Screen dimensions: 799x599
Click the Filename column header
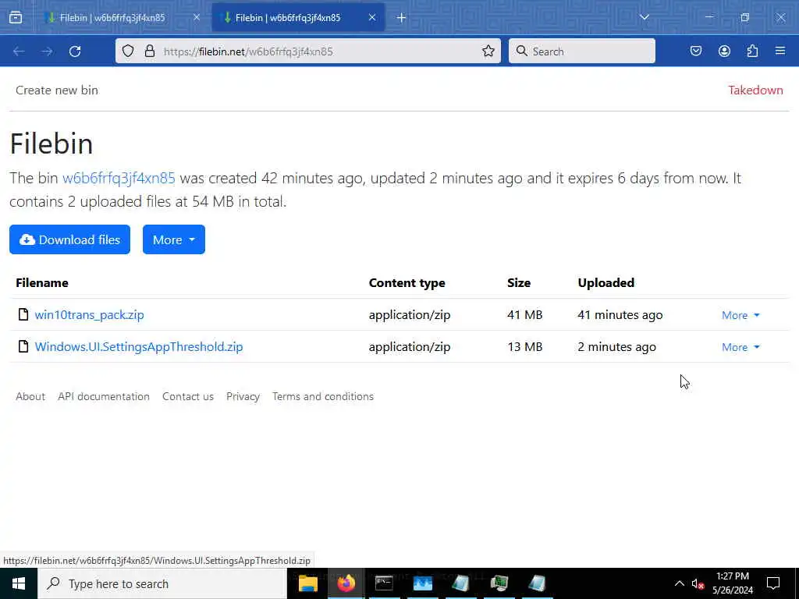tap(42, 282)
